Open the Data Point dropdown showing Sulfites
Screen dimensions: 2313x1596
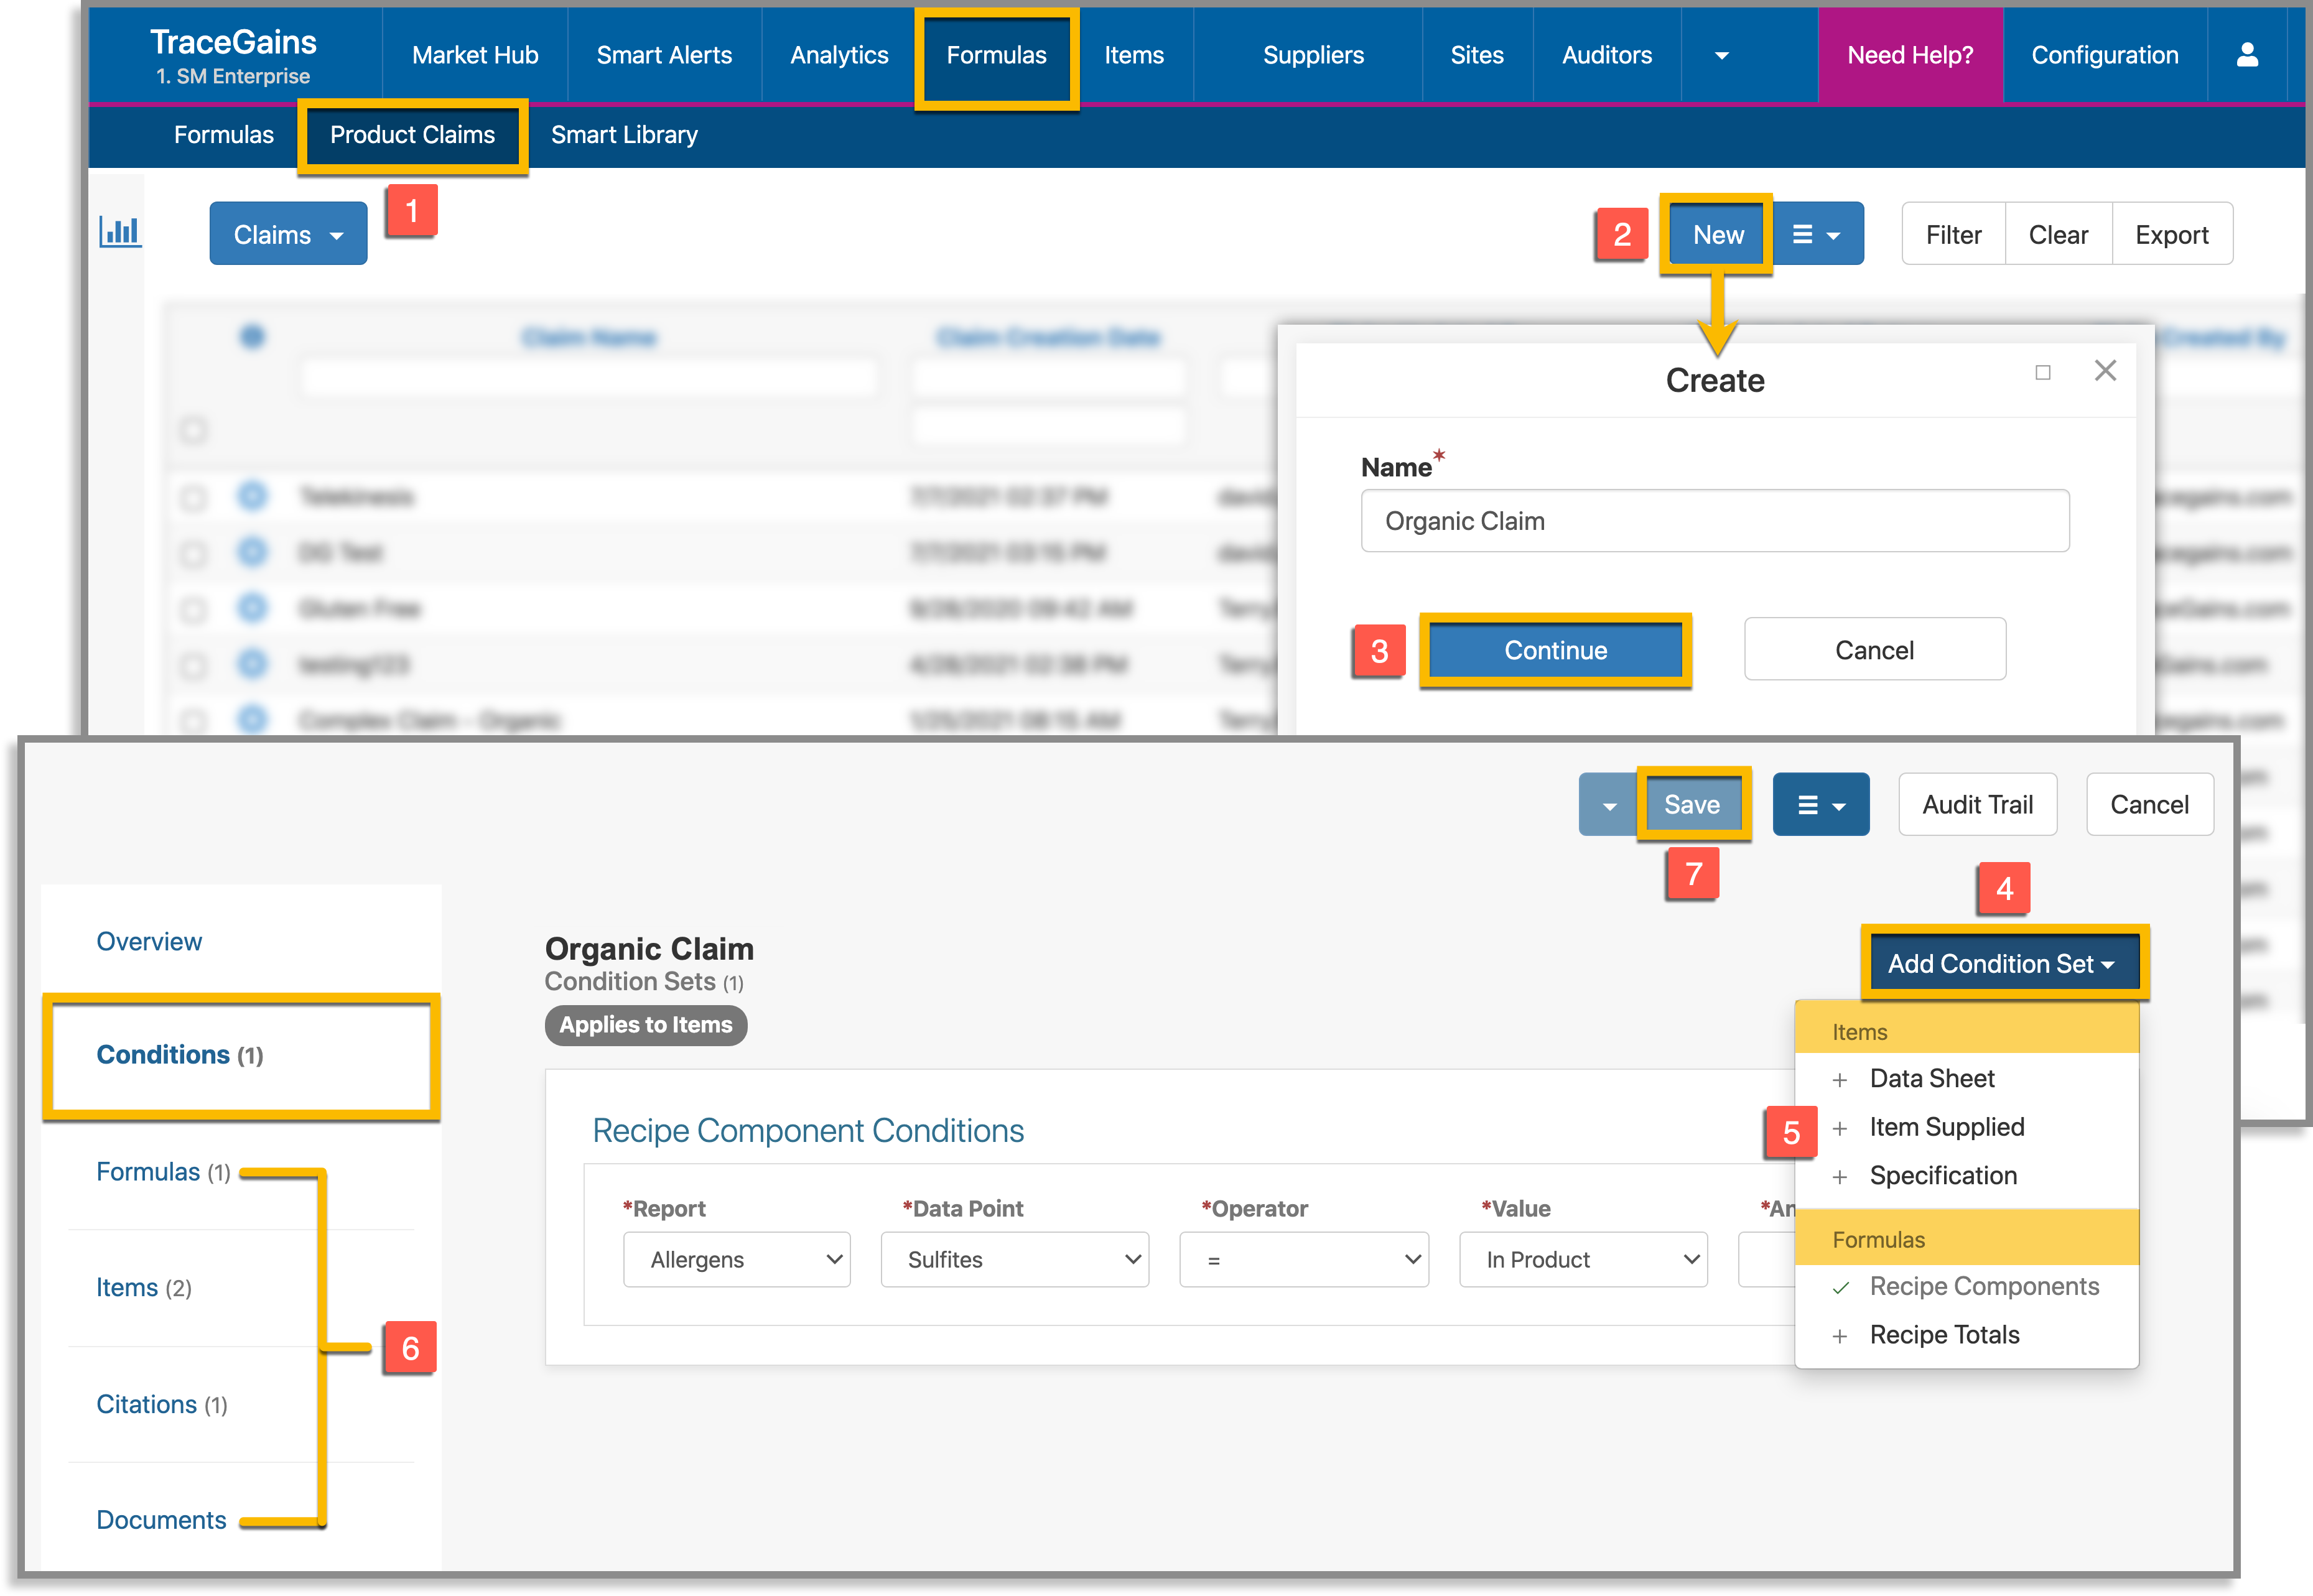1014,1260
